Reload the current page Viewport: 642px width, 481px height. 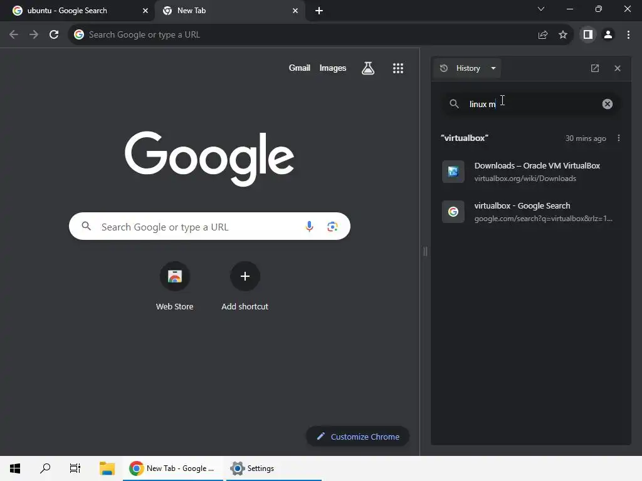(x=54, y=35)
